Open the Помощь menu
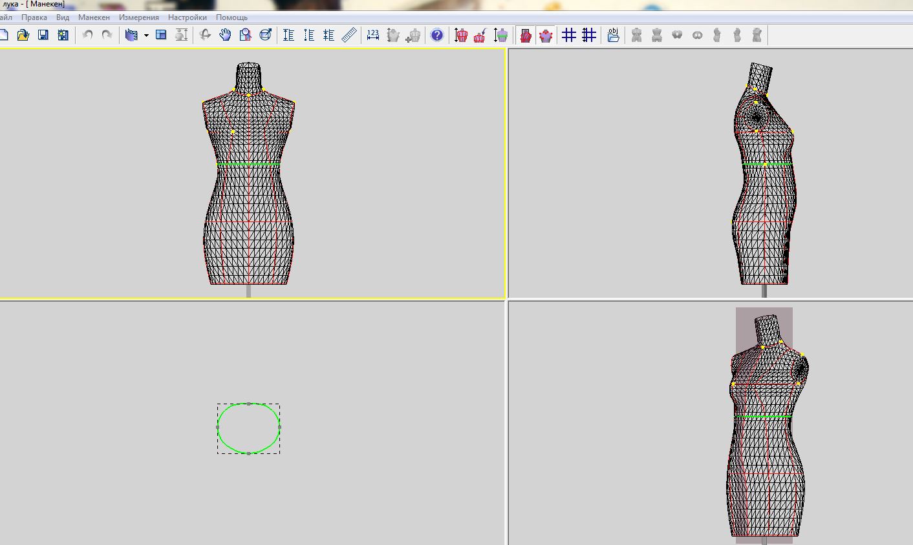This screenshot has width=913, height=545. coord(231,17)
